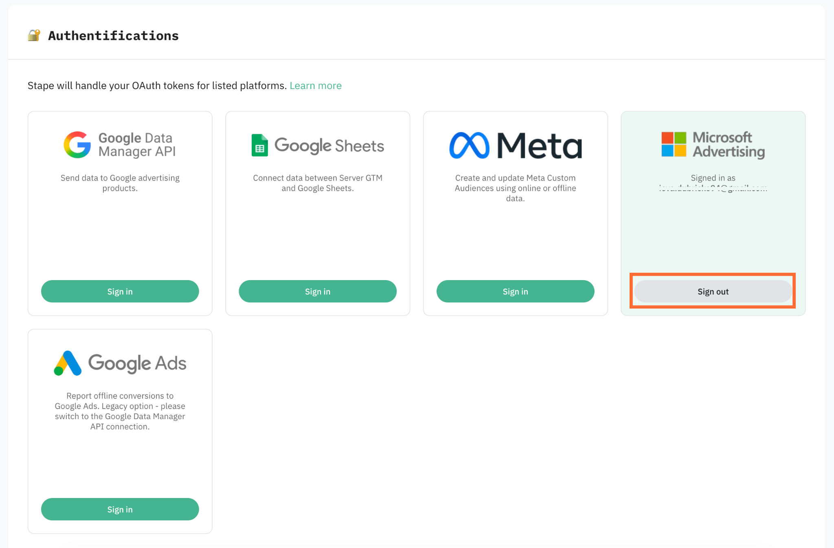This screenshot has height=548, width=834.
Task: Click 'Connect data between Server GTM' description
Action: point(318,183)
